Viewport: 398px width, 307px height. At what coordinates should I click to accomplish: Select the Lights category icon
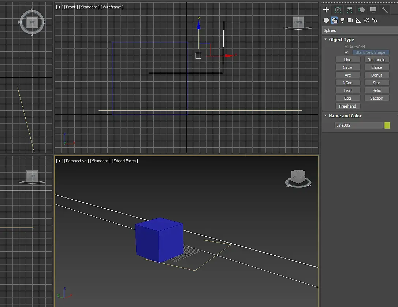[342, 20]
